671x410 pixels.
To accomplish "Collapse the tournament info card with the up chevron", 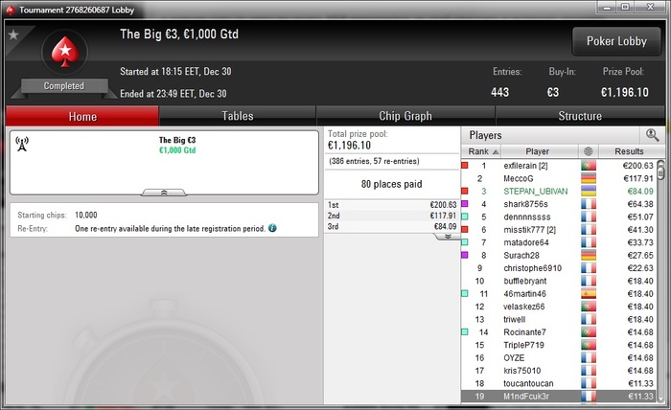I will coord(164,193).
